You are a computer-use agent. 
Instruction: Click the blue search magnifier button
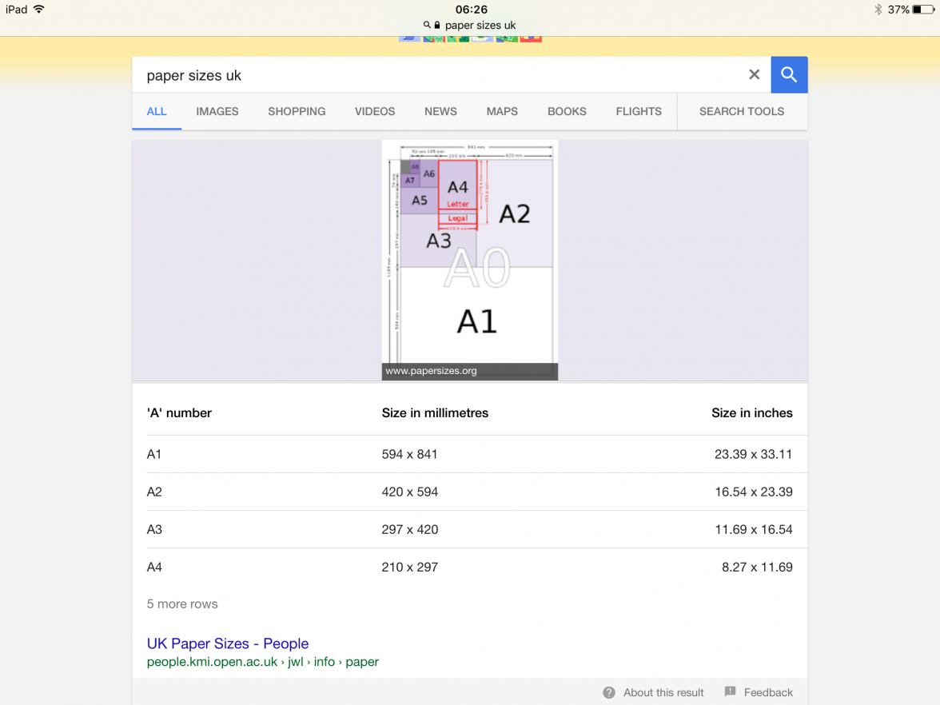[789, 75]
